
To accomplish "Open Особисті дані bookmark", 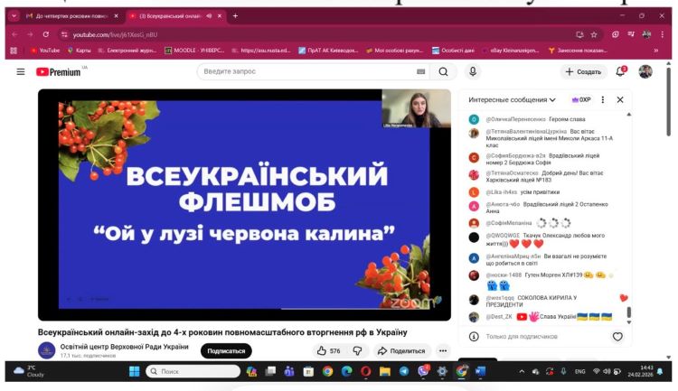I will coord(453,51).
